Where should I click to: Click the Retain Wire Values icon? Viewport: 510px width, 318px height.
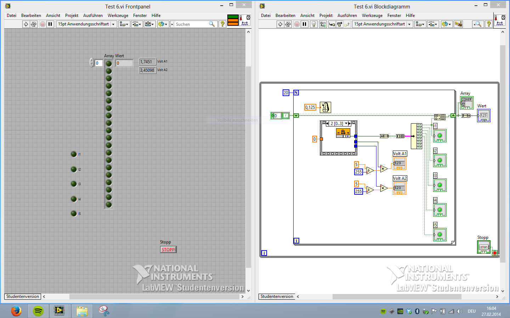[323, 24]
